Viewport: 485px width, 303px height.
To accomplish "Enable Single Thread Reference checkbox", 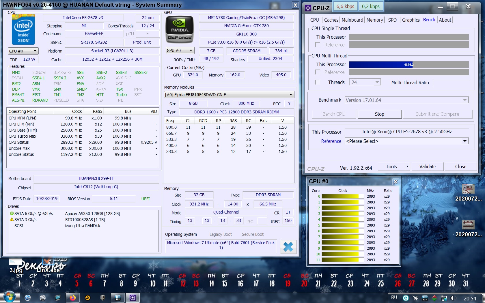I will 318,45.
